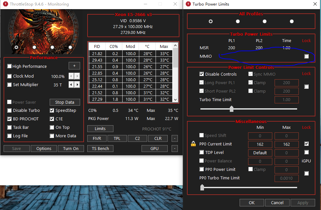321x210 pixels.
Task: Click the FID column header
Action: pos(97,46)
